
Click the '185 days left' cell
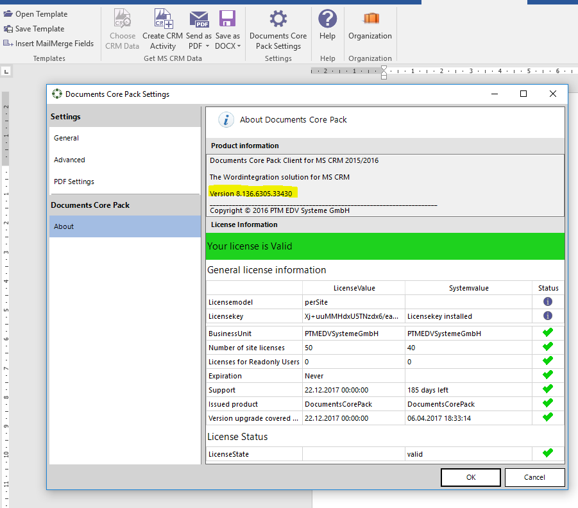468,390
